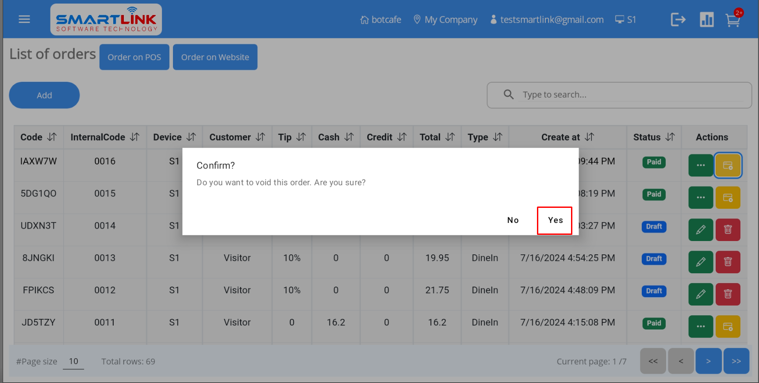Click the search magnifier icon

pos(509,95)
